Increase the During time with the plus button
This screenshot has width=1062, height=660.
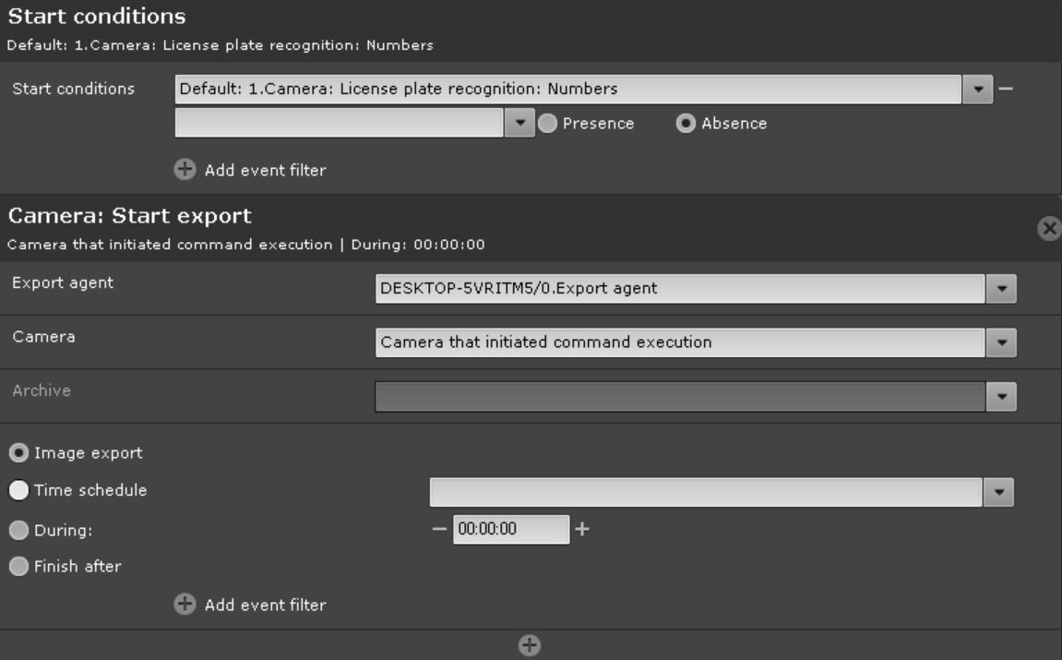tap(582, 530)
